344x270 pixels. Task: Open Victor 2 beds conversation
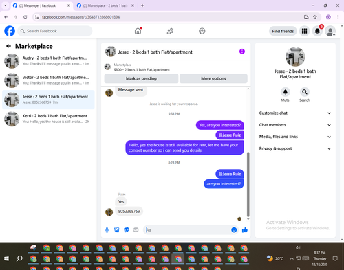pyautogui.click(x=48, y=80)
